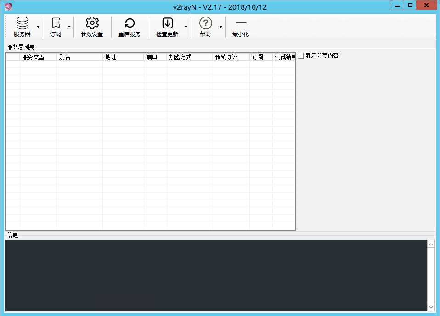
Task: Click the 帮助 help question mark icon
Action: point(205,23)
